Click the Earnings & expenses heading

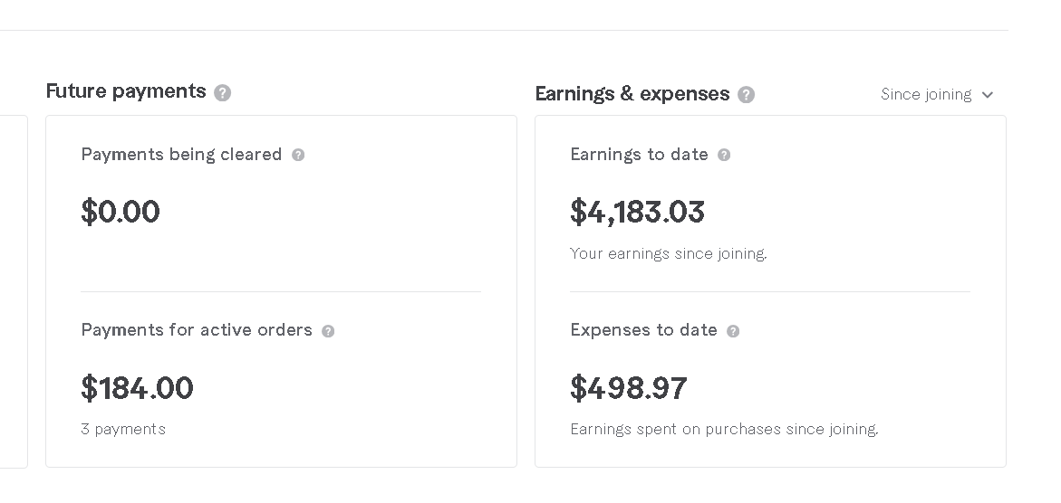(x=632, y=94)
